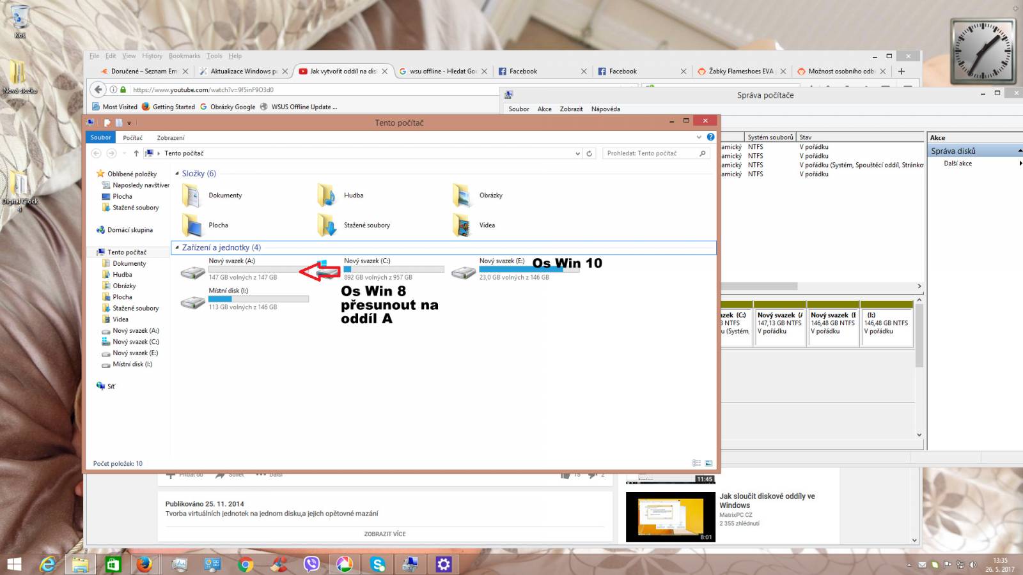Close the Žabky Flameshoes EVA tab
This screenshot has width=1023, height=575.
coord(783,72)
